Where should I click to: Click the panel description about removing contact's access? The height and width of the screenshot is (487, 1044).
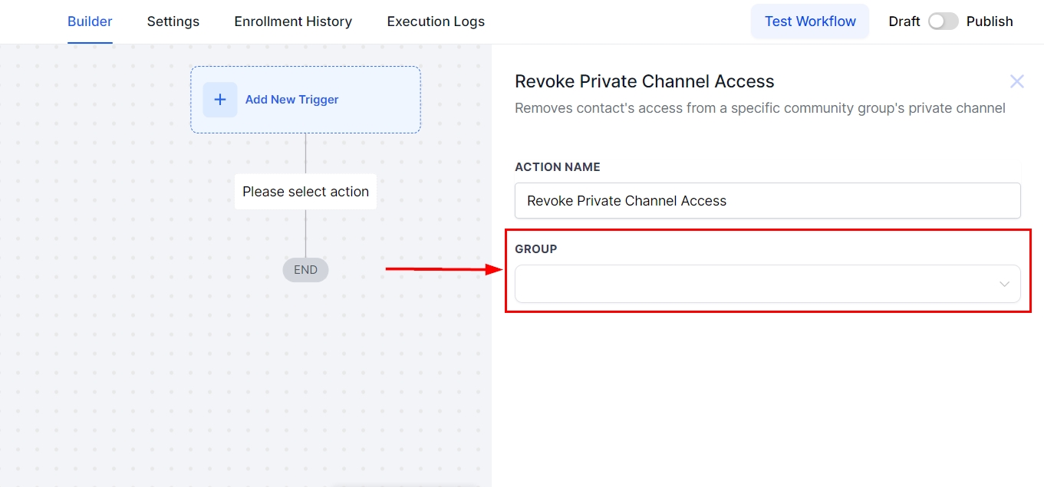coord(759,108)
